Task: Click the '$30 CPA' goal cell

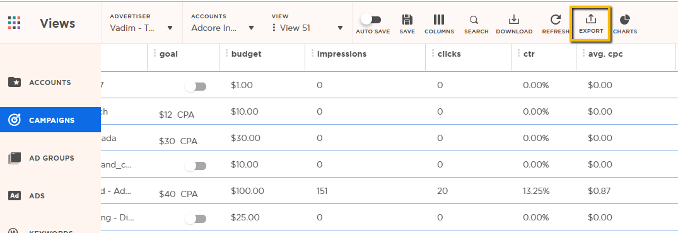Action: coord(178,141)
